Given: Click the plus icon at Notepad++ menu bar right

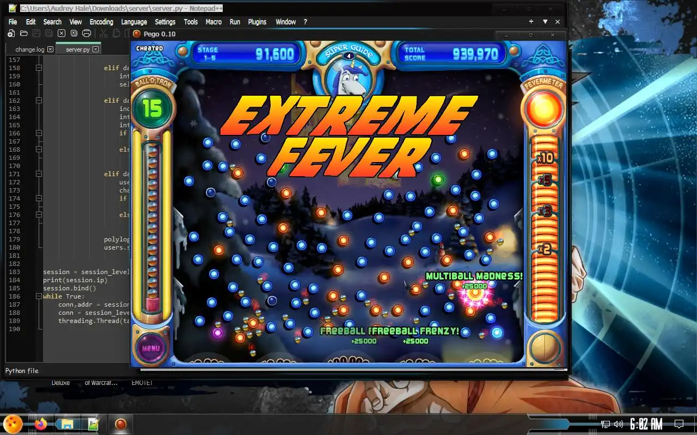Looking at the screenshot, I should point(531,22).
